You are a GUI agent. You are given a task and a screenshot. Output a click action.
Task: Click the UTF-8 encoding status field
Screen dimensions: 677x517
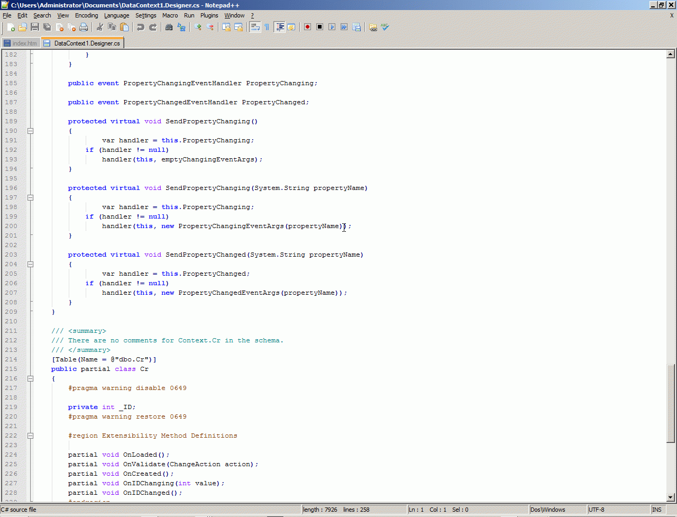[618, 510]
